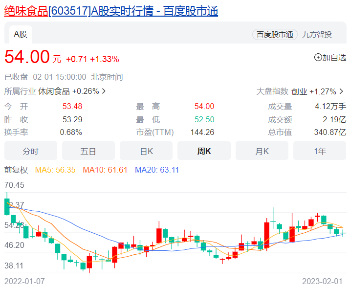Click the MA10: 61.61 indicator
This screenshot has width=350, height=288.
click(x=105, y=170)
